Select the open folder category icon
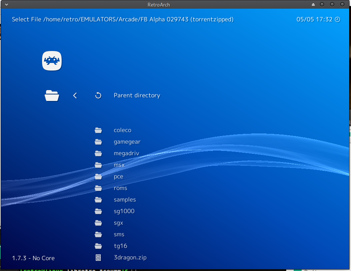The image size is (351, 271). click(x=52, y=96)
